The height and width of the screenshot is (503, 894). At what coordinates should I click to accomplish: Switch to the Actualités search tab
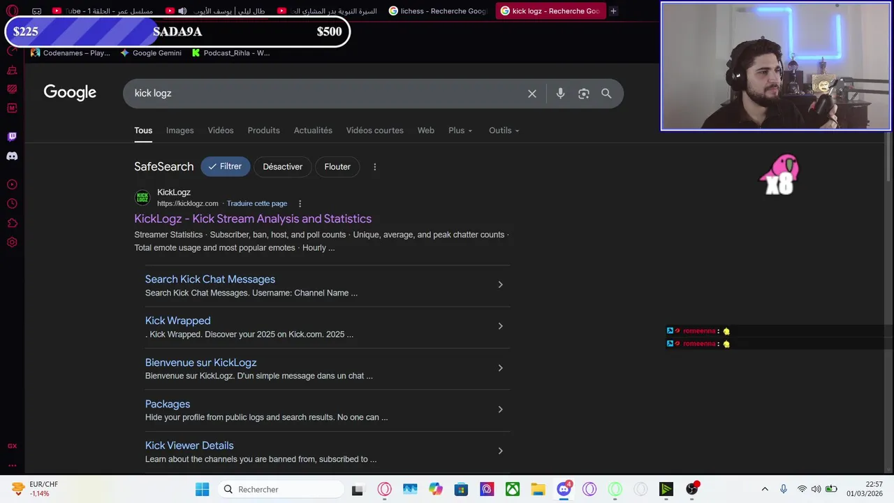coord(313,131)
